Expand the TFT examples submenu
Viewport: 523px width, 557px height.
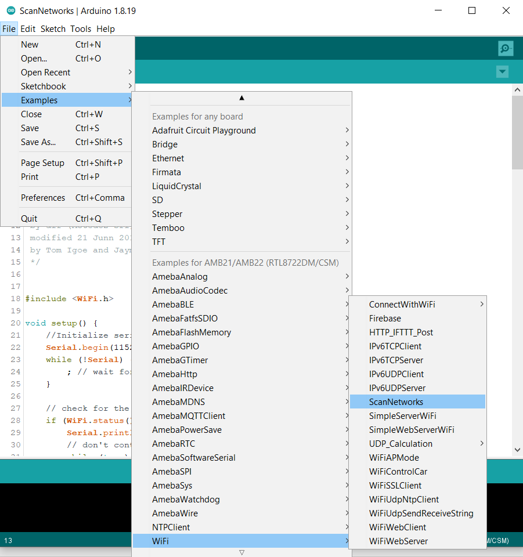click(241, 241)
